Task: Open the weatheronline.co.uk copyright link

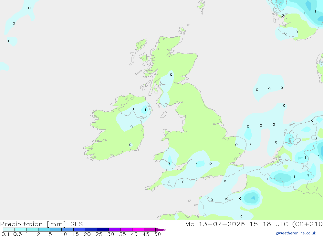Action: [x=296, y=233]
